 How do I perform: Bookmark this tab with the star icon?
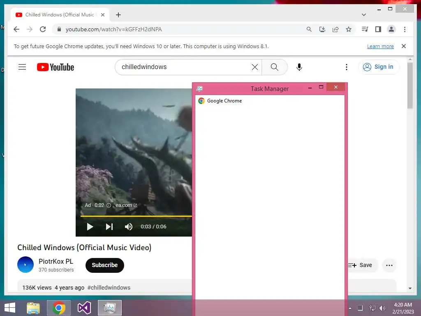click(x=349, y=29)
